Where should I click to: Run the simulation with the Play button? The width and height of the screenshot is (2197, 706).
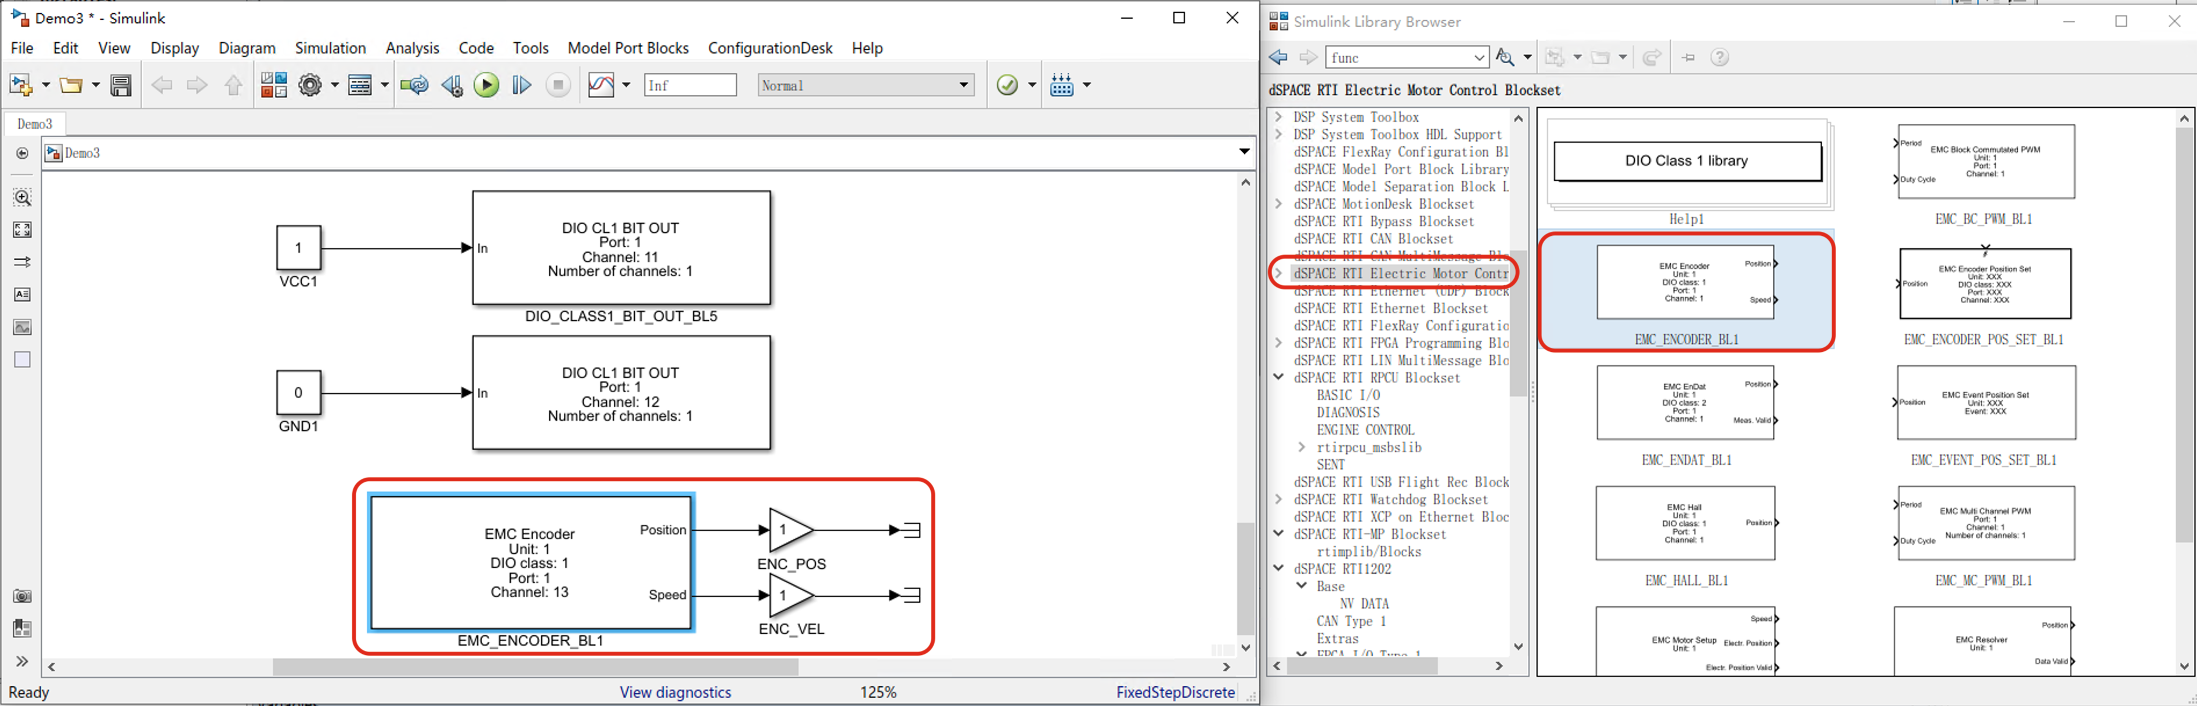tap(486, 85)
